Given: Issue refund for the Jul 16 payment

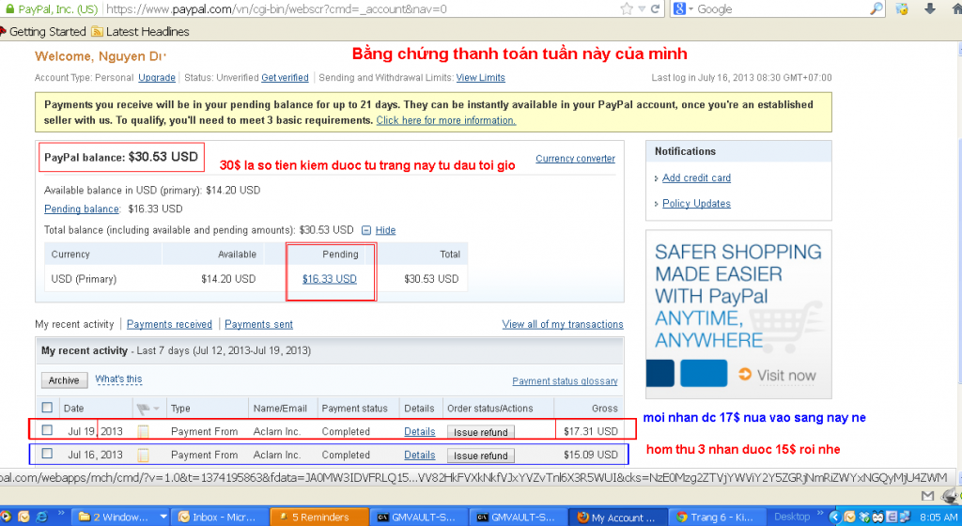Looking at the screenshot, I should point(480,456).
